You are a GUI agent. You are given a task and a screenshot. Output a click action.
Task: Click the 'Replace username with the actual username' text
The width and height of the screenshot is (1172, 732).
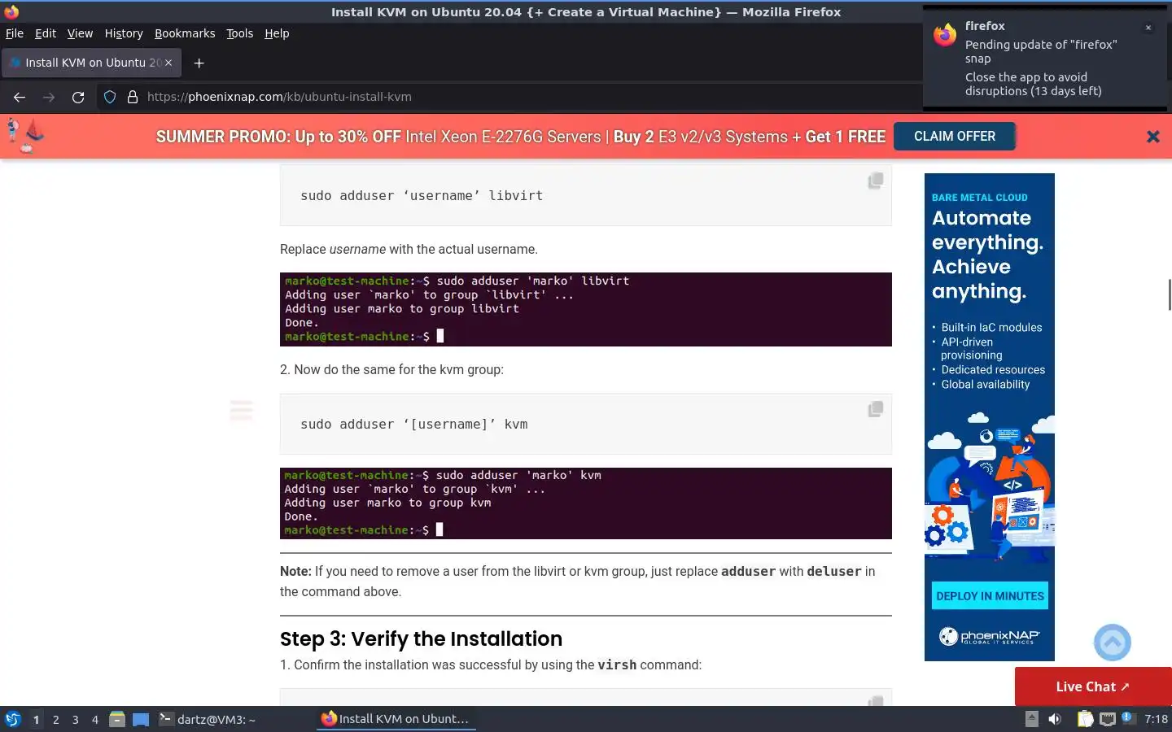click(409, 249)
